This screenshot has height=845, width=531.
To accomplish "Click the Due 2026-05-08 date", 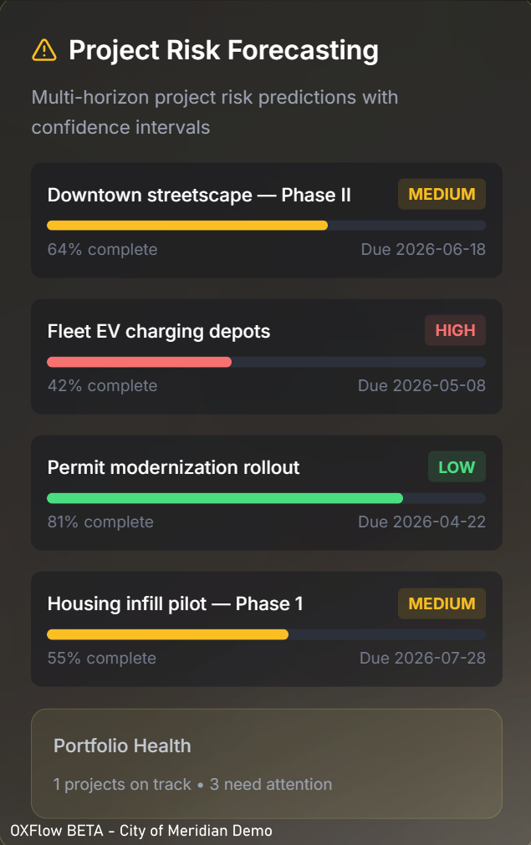I will coord(421,385).
